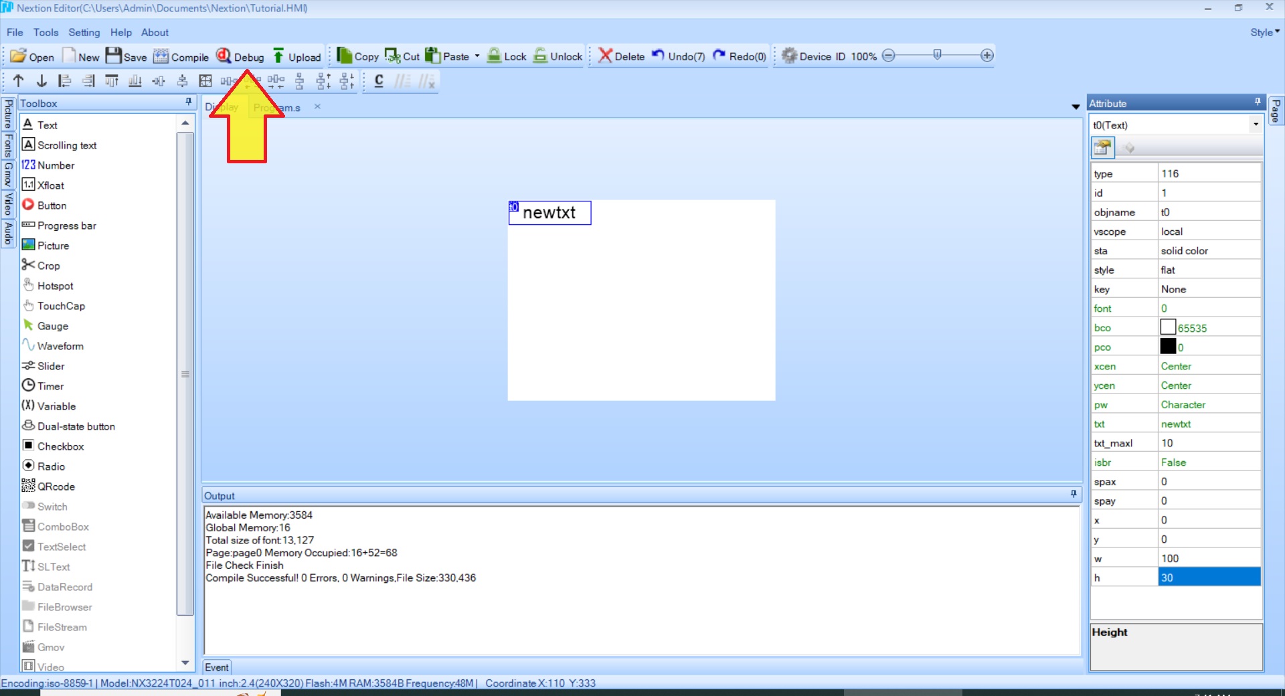Choose the Dual-state button tool
The image size is (1285, 696).
pyautogui.click(x=76, y=426)
